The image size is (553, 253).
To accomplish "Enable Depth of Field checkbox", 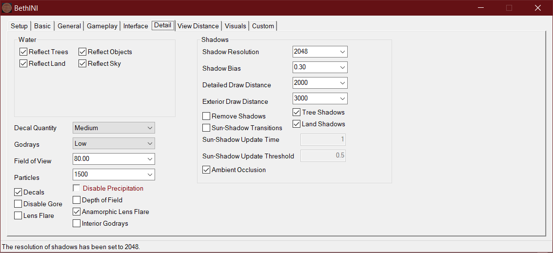I will tap(77, 200).
